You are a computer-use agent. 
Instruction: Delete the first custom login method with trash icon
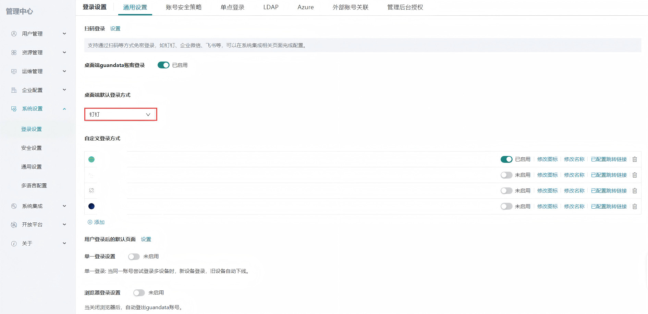pyautogui.click(x=635, y=159)
